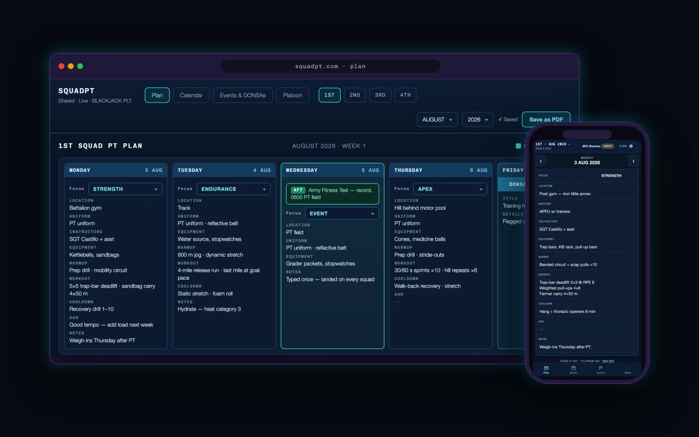The height and width of the screenshot is (437, 699).
Task: Click Tuesday location 'Track'
Action: (184, 208)
